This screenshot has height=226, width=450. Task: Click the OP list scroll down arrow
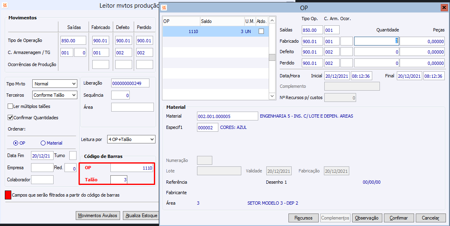click(272, 96)
